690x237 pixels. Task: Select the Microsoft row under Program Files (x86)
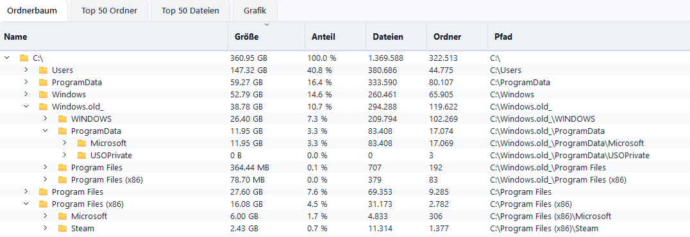(345, 217)
